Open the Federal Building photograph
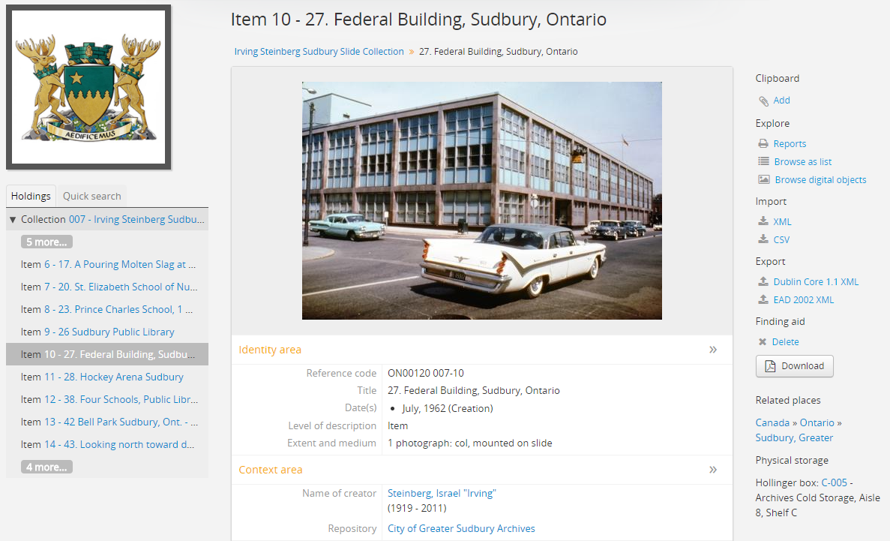The image size is (890, 541). [x=481, y=200]
